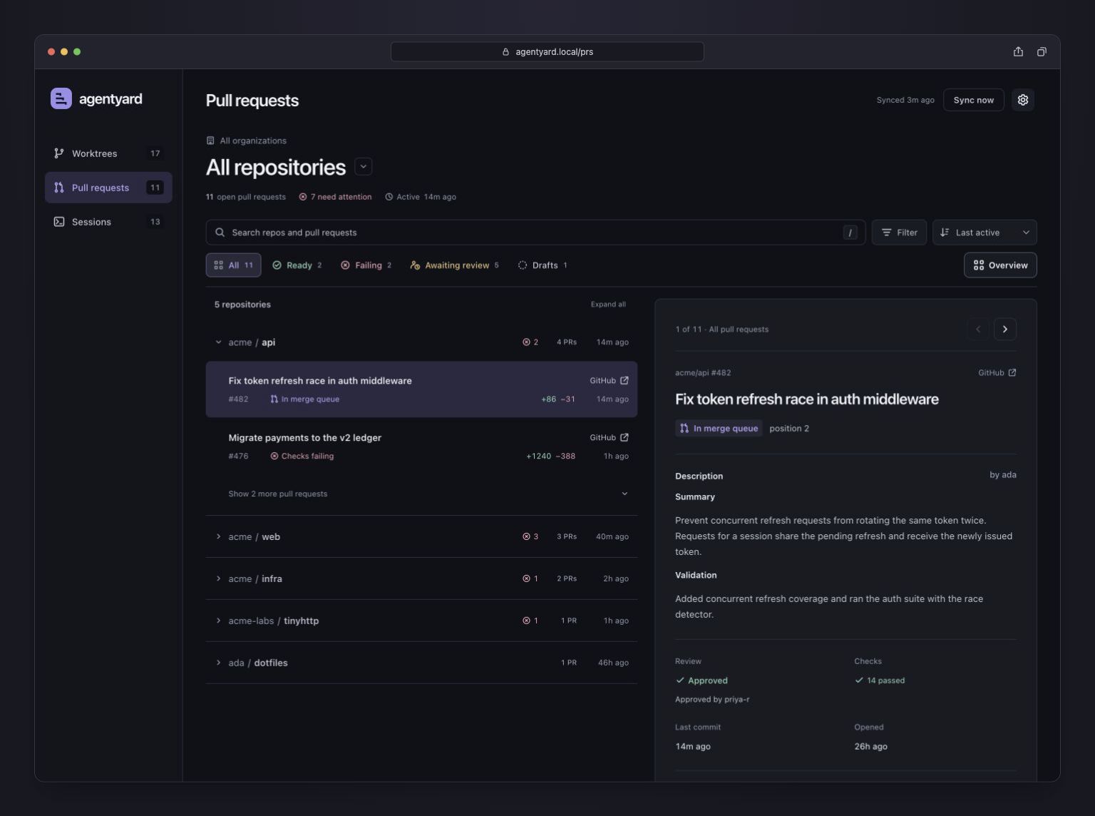
Task: Click the agentyard logo icon
Action: 61,98
